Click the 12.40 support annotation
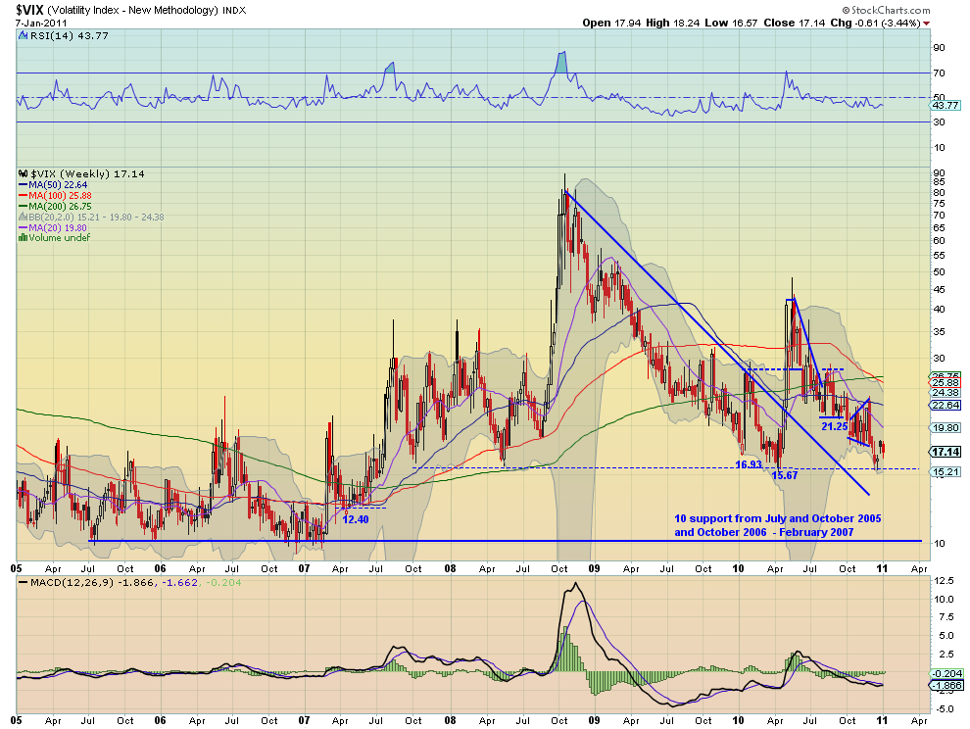This screenshot has width=970, height=729. 355,519
